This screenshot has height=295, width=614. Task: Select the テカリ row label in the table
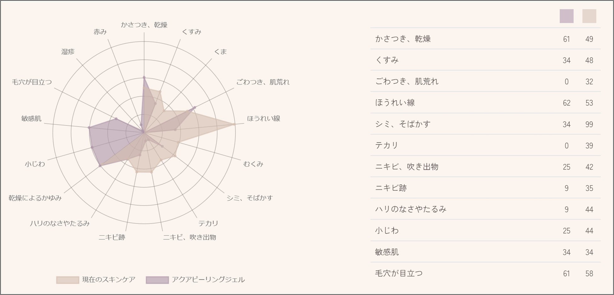pos(387,145)
